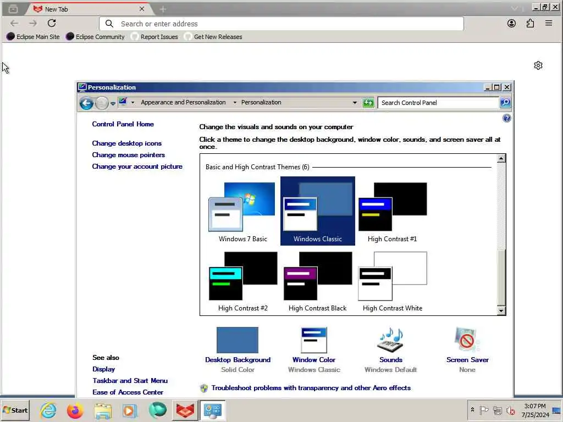Screen dimensions: 563x422
Task: Close the New Tab browser tab
Action: 142,9
